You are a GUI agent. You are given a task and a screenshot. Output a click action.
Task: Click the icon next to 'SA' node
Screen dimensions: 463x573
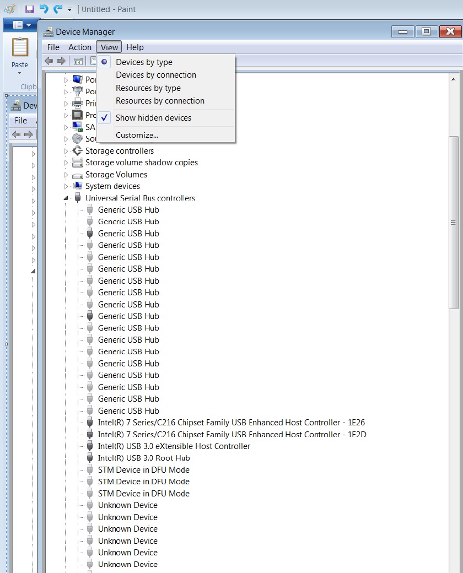click(78, 127)
